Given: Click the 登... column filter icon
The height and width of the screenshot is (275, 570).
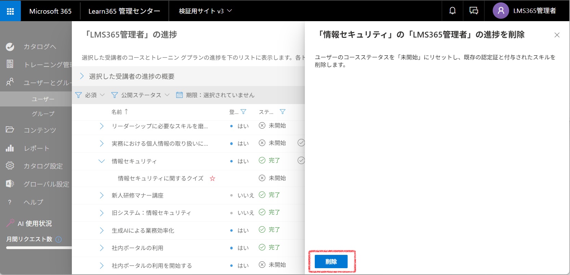Looking at the screenshot, I should 243,112.
